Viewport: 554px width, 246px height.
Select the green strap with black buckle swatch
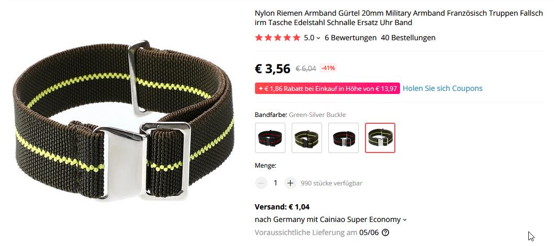[307, 138]
